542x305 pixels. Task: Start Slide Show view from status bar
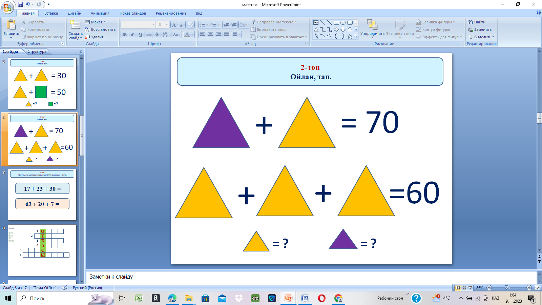[x=470, y=288]
